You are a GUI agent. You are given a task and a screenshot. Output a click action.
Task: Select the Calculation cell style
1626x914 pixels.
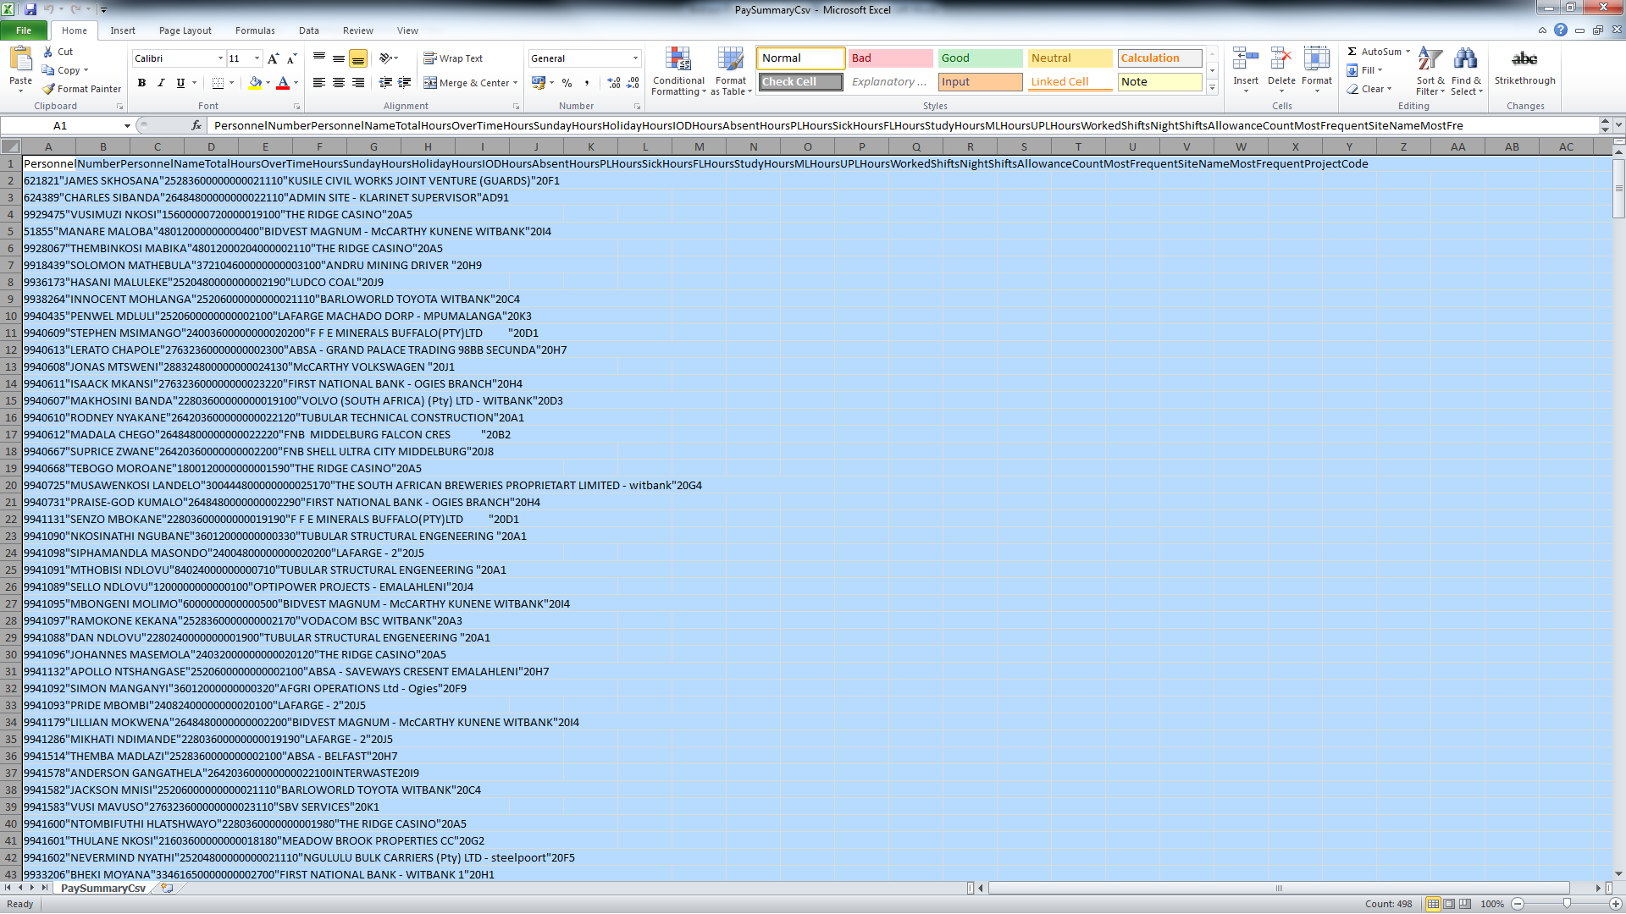pyautogui.click(x=1159, y=58)
